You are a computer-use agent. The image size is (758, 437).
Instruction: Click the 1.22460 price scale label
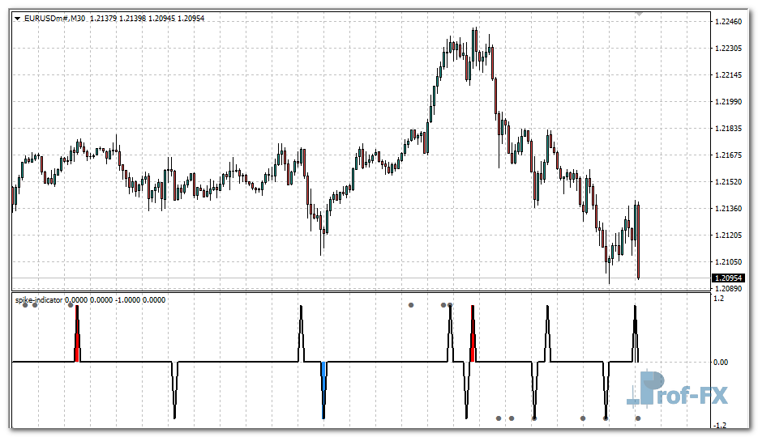(x=727, y=22)
